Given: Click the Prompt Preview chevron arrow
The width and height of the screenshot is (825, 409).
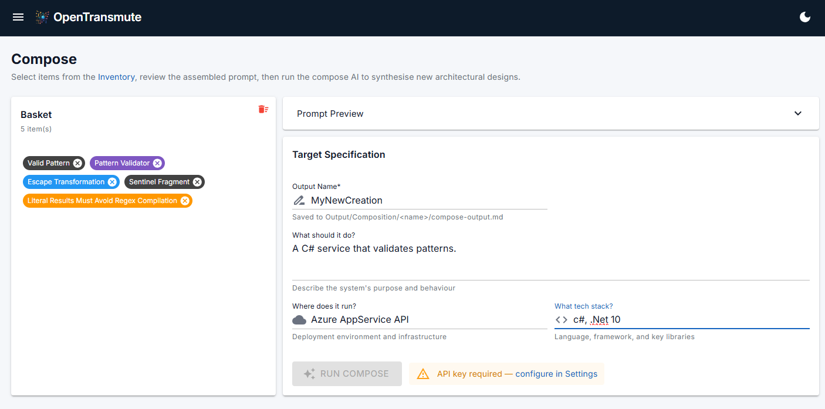Looking at the screenshot, I should [797, 114].
